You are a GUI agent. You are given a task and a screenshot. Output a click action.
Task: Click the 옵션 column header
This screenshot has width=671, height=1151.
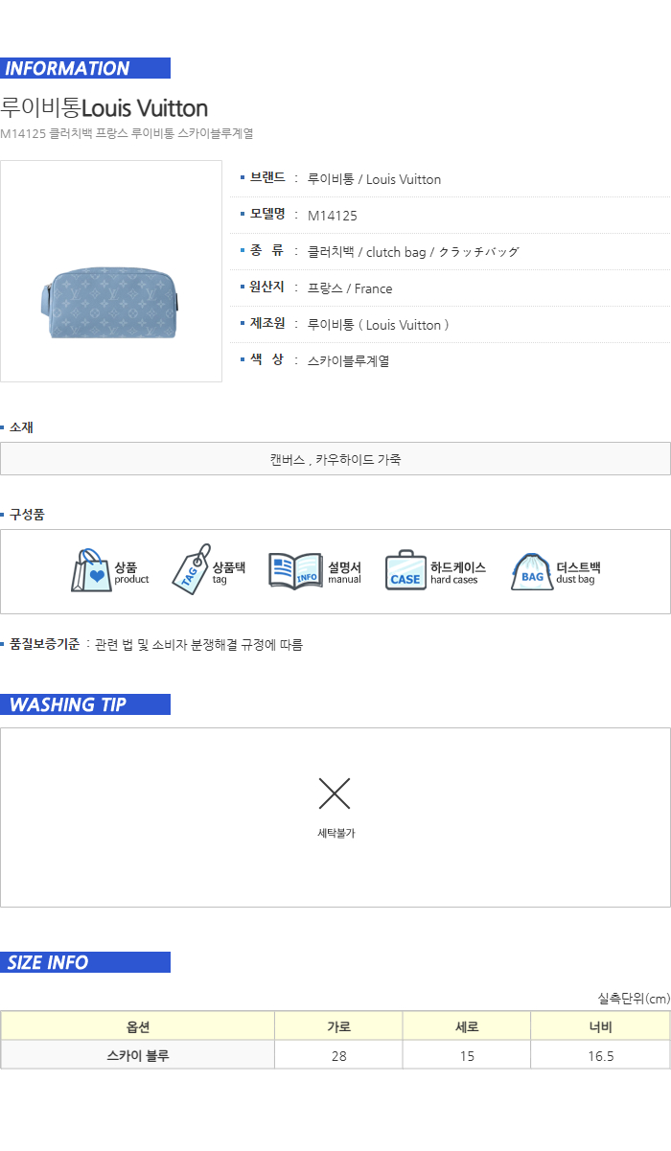(x=138, y=1026)
